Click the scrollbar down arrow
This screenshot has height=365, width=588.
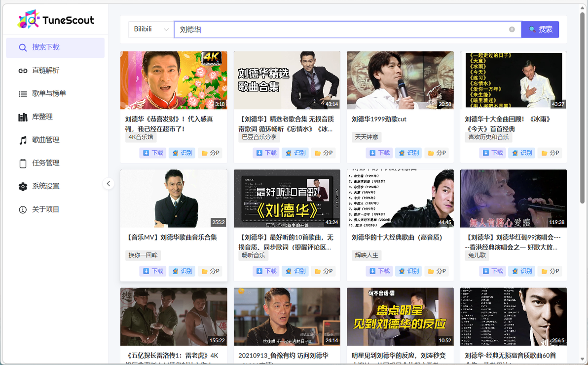pyautogui.click(x=583, y=360)
